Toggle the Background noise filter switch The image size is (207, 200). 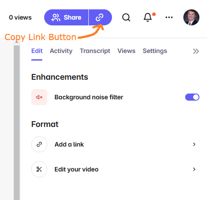pyautogui.click(x=192, y=97)
